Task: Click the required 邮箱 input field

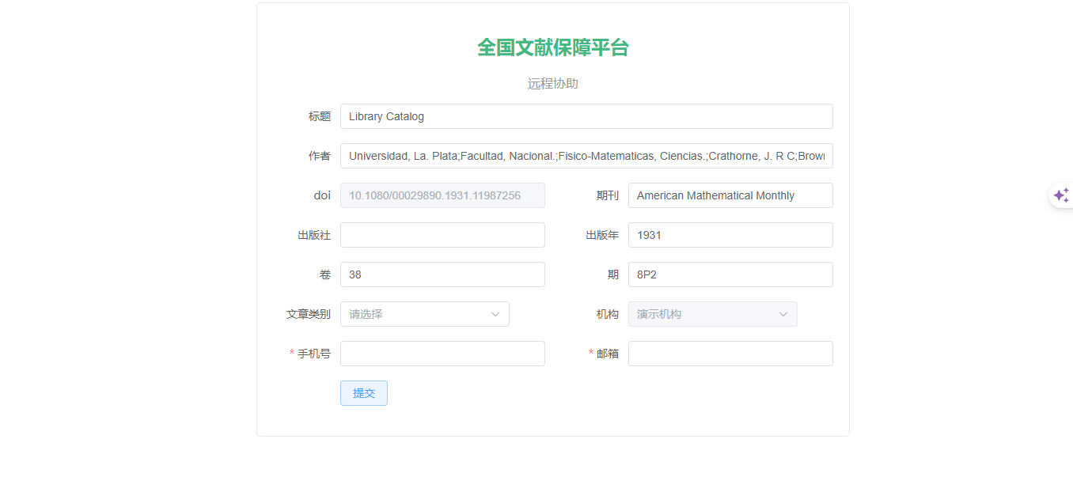Action: 730,354
